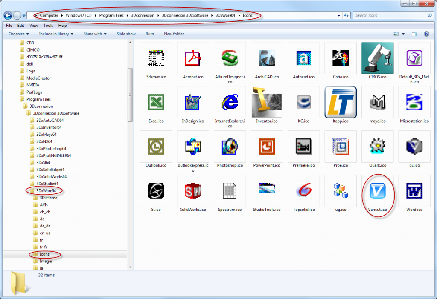Screen dimensions: 437x299
Task: Select the 3dsmax.ico file icon
Action: pyautogui.click(x=156, y=58)
